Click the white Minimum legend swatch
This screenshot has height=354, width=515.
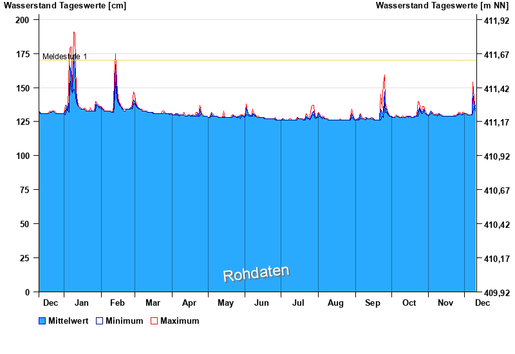pyautogui.click(x=100, y=321)
